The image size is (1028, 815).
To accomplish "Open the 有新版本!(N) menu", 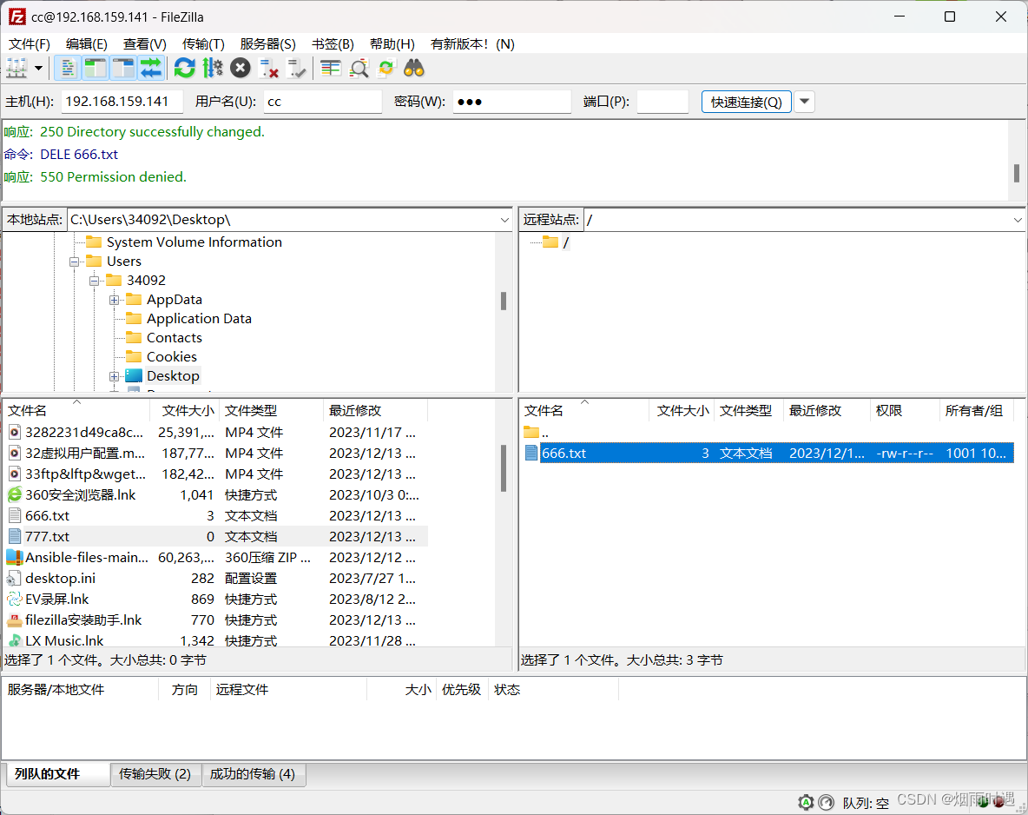I will pos(472,44).
